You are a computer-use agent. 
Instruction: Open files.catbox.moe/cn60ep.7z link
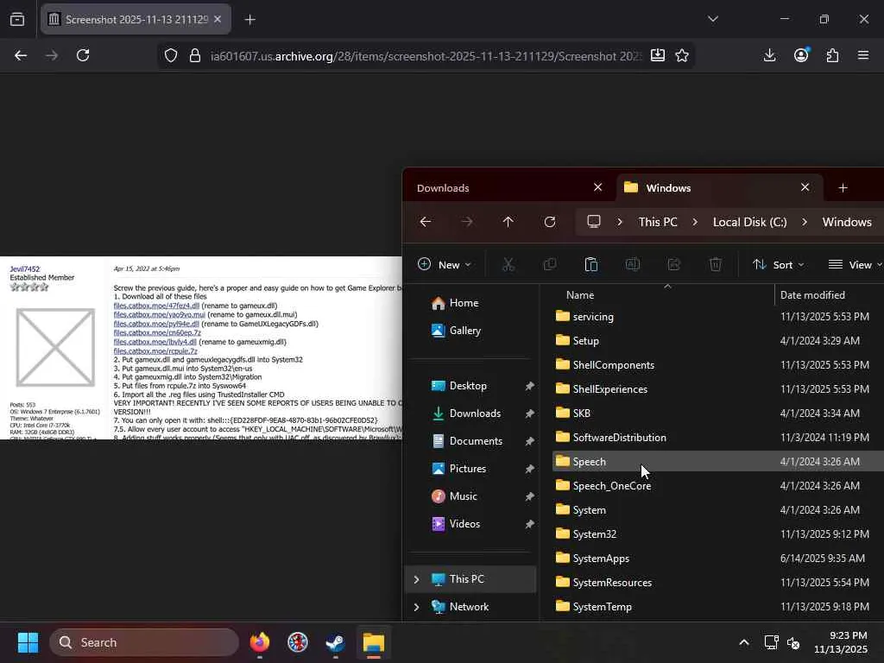tap(157, 332)
